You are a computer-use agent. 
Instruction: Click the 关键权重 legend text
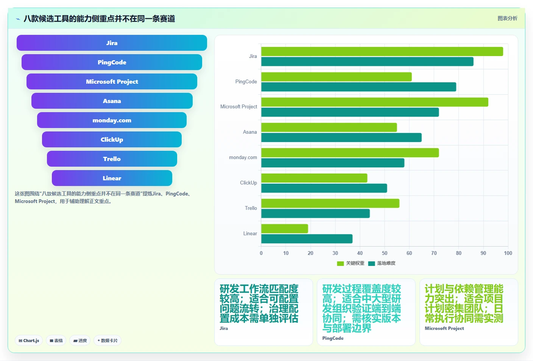point(355,264)
